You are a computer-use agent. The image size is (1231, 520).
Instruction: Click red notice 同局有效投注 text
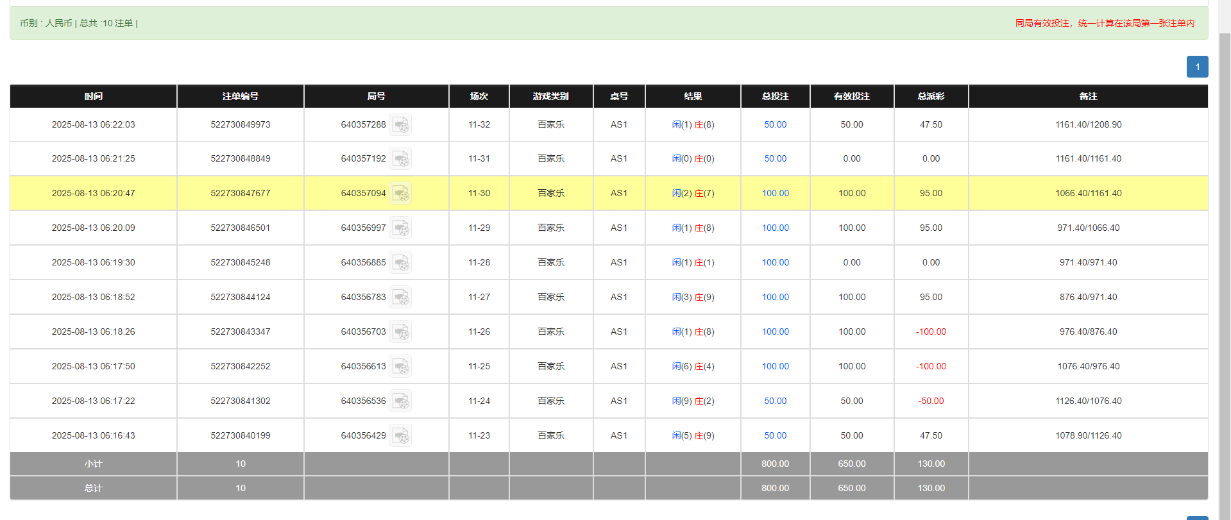tap(1105, 23)
